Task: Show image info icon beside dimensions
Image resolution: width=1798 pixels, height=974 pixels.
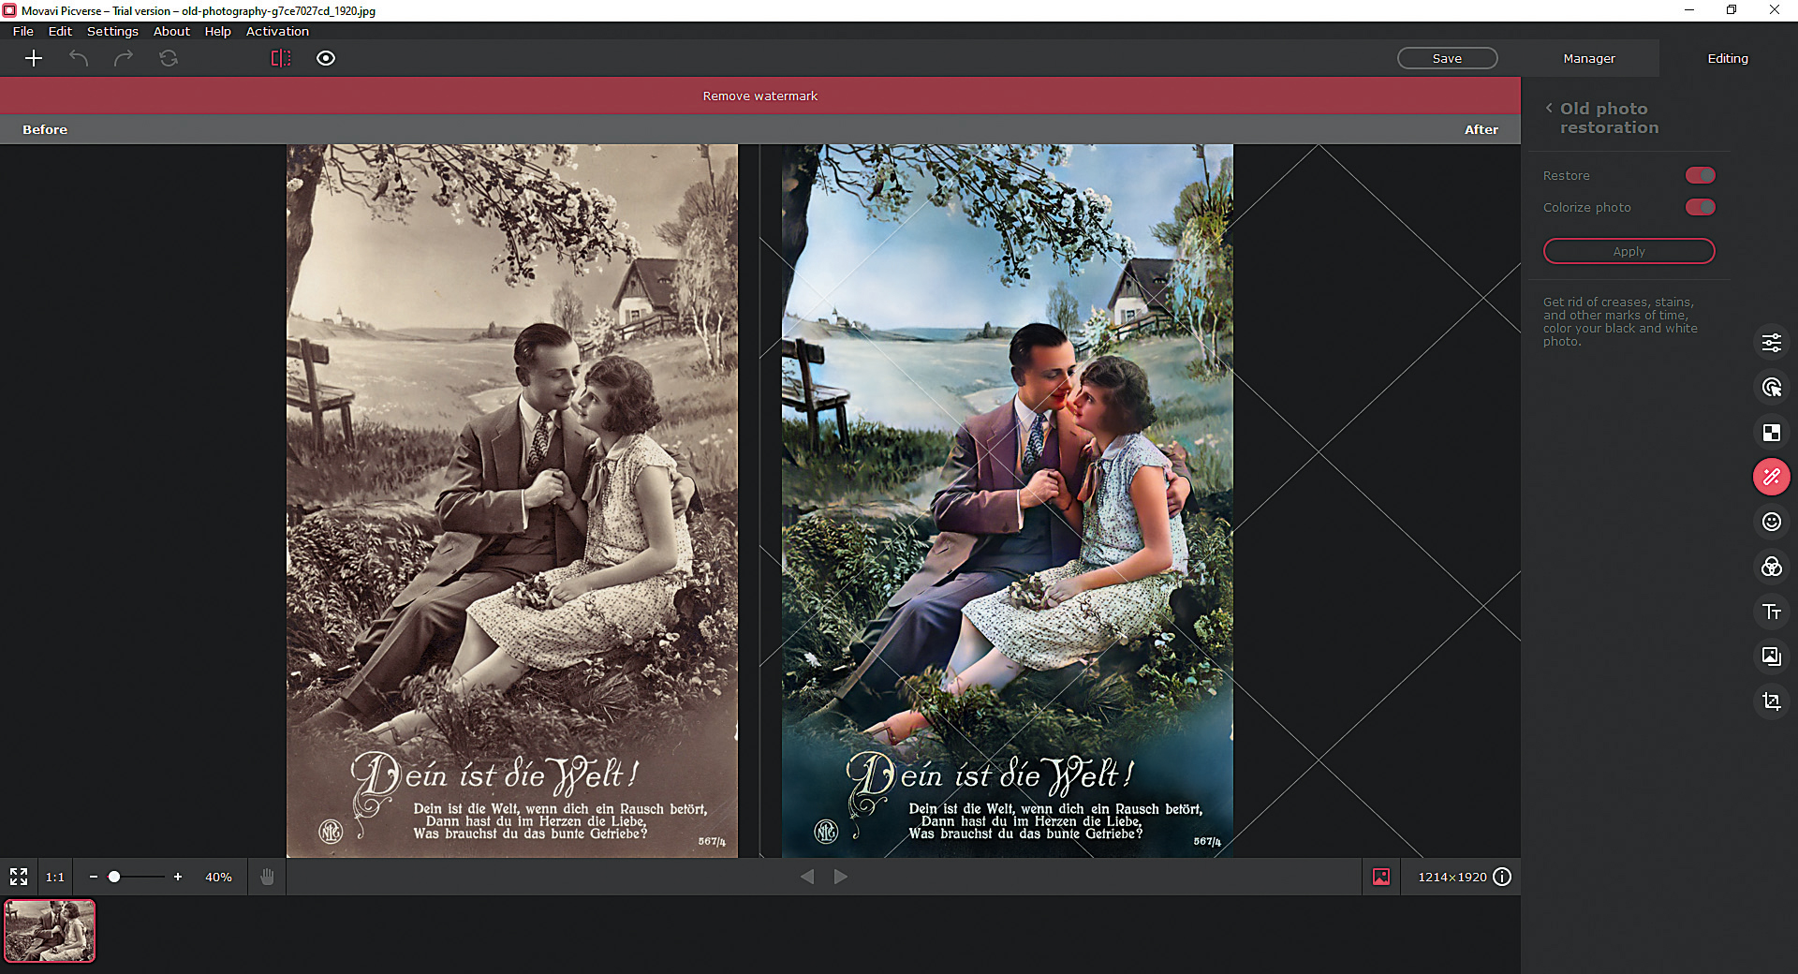Action: [x=1502, y=877]
